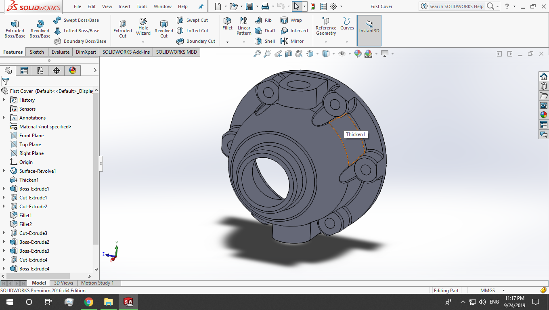
Task: Open File Explorer from taskbar
Action: pos(108,302)
